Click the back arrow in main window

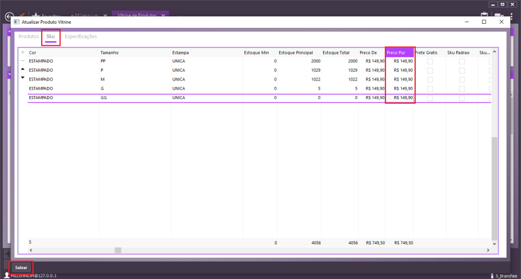point(9,17)
